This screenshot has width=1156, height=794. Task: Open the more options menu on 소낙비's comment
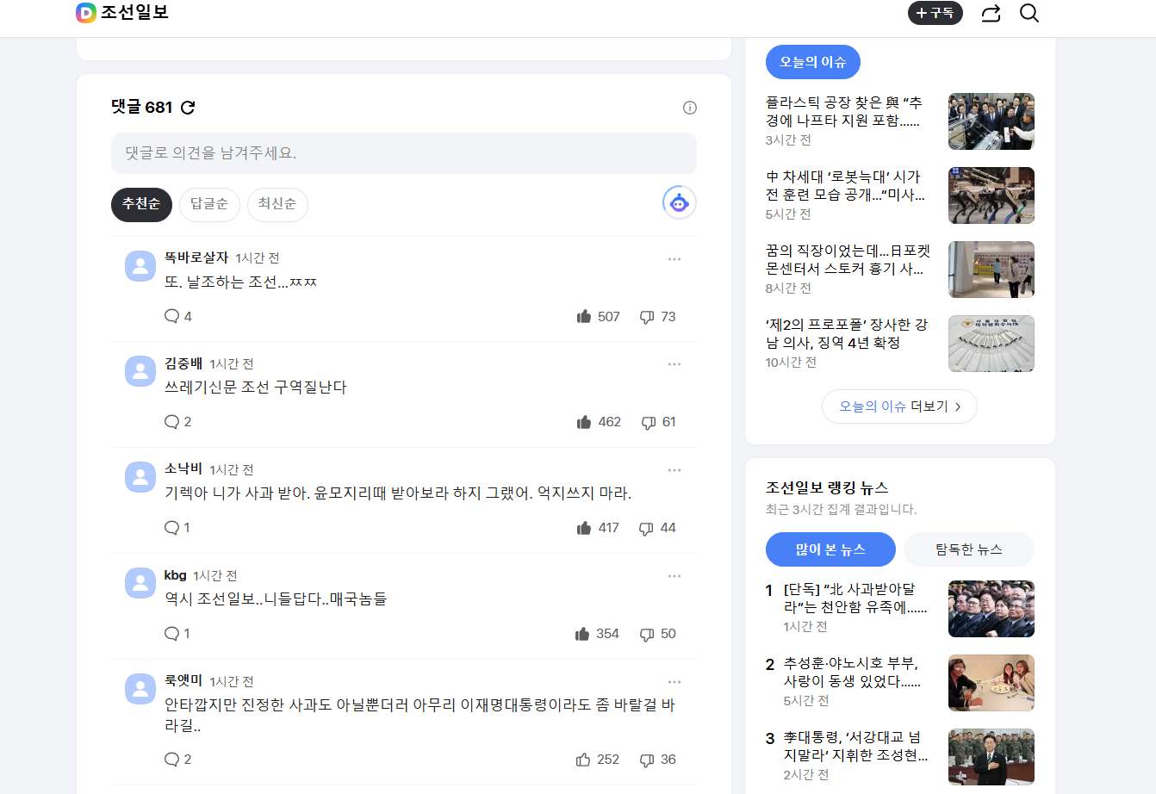point(674,470)
